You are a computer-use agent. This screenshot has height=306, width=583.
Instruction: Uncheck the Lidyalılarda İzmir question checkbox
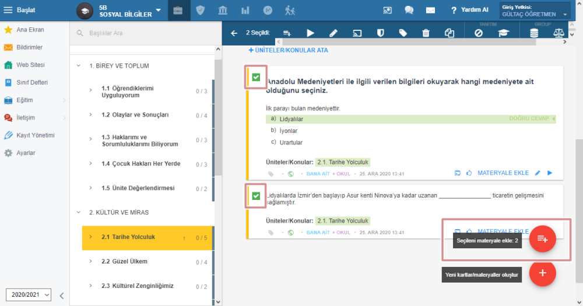(x=256, y=196)
